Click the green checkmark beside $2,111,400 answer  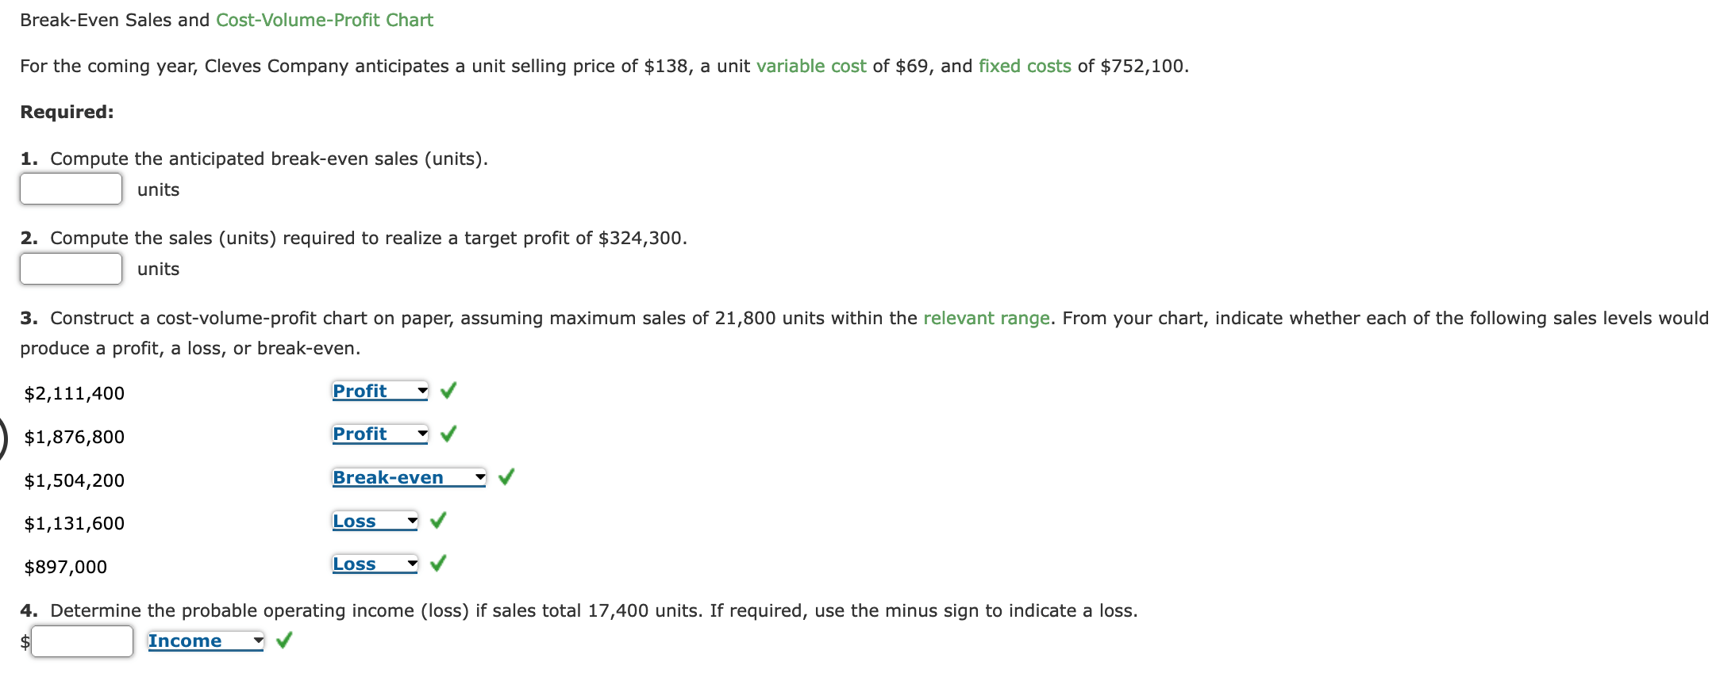[448, 390]
